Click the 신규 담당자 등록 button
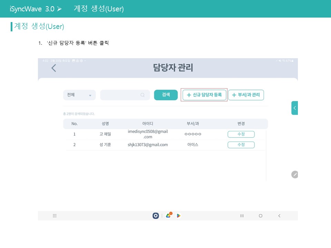Viewport: 331px width, 248px height. click(204, 95)
